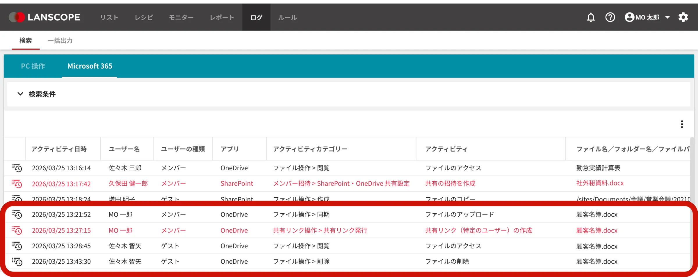The image size is (698, 277).
Task: Open the three-dot options menu above the table
Action: pos(682,124)
